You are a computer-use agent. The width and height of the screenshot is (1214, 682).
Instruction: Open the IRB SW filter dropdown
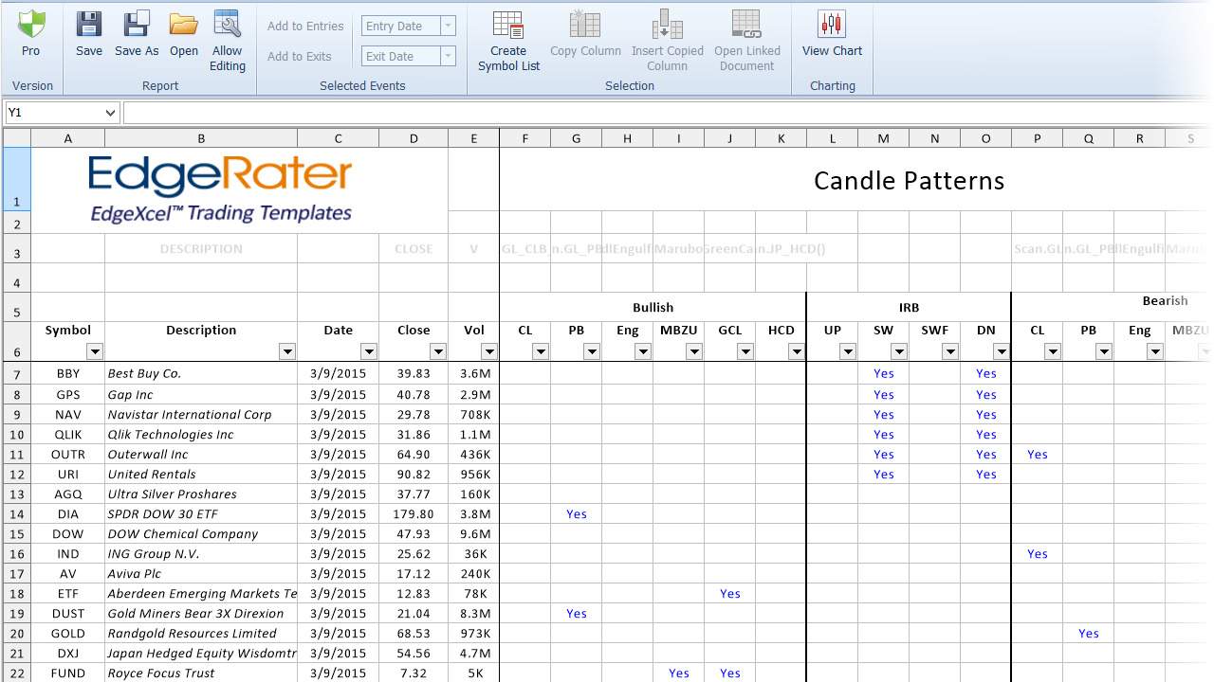pyautogui.click(x=899, y=351)
